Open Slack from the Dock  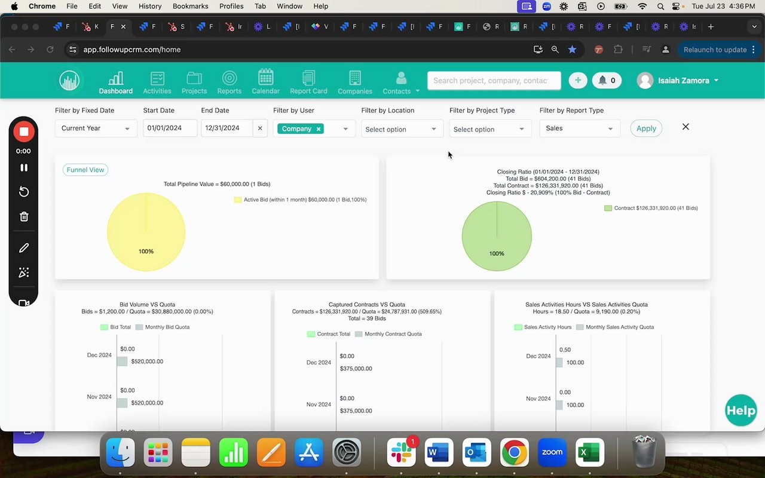(401, 452)
